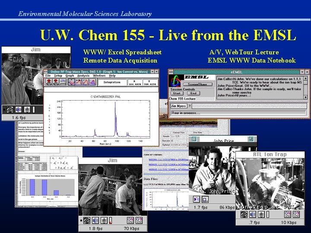Image resolution: width=311 pixels, height=233 pixels.
Task: Open the Analysis menu in Mass Spec window
Action: (x=83, y=76)
